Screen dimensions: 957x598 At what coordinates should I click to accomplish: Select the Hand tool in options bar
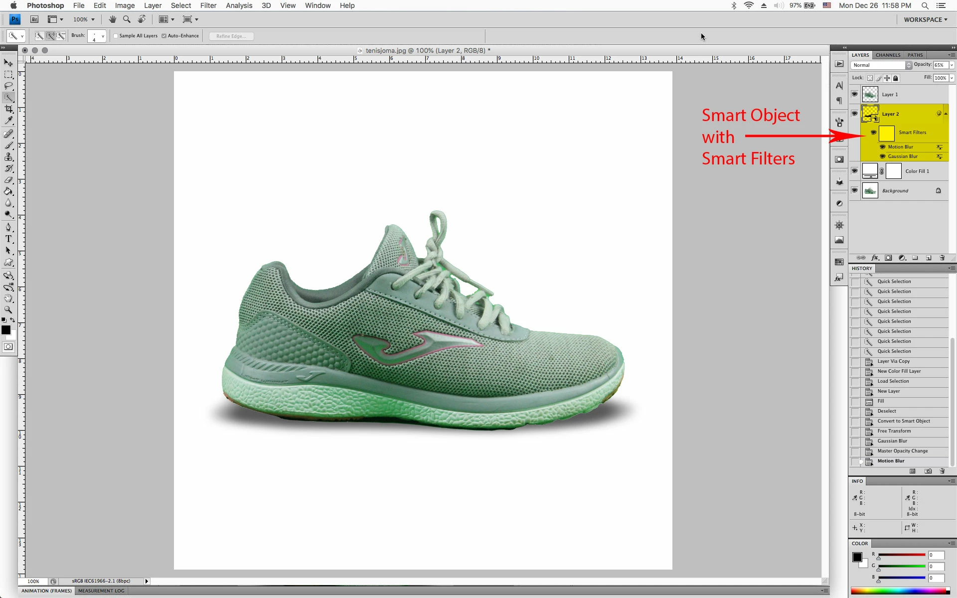tap(113, 19)
